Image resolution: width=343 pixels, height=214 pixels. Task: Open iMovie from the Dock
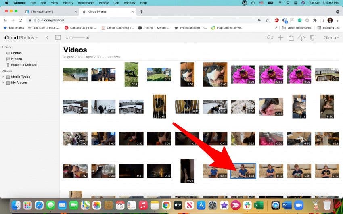[x=224, y=205]
